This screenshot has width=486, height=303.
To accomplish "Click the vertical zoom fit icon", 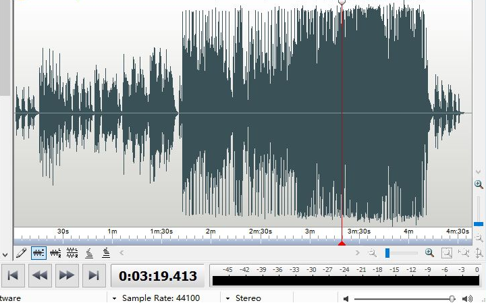I will pos(479,253).
